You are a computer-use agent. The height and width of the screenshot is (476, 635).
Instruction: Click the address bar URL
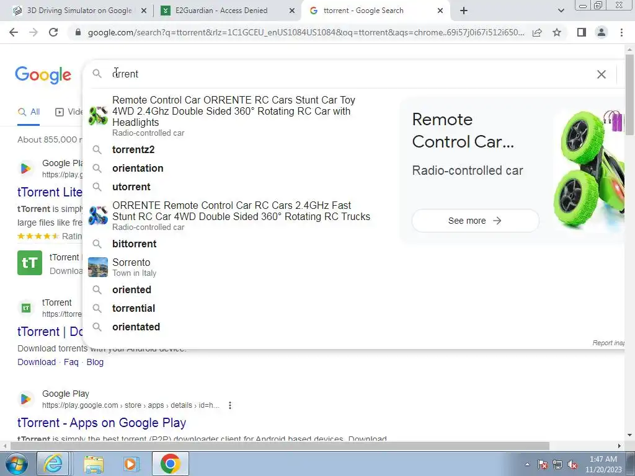pos(306,32)
